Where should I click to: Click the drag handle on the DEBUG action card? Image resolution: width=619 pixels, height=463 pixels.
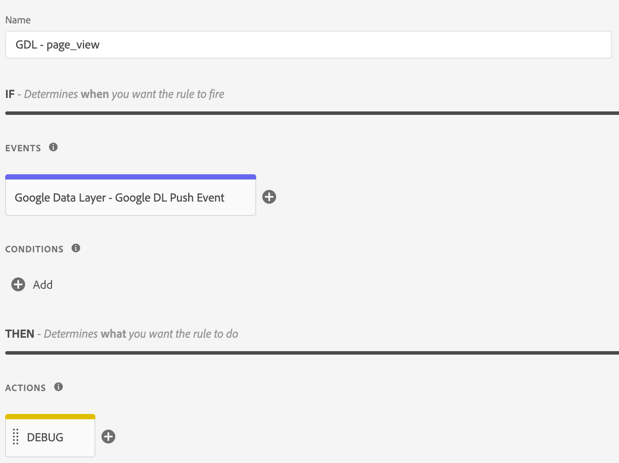click(16, 437)
